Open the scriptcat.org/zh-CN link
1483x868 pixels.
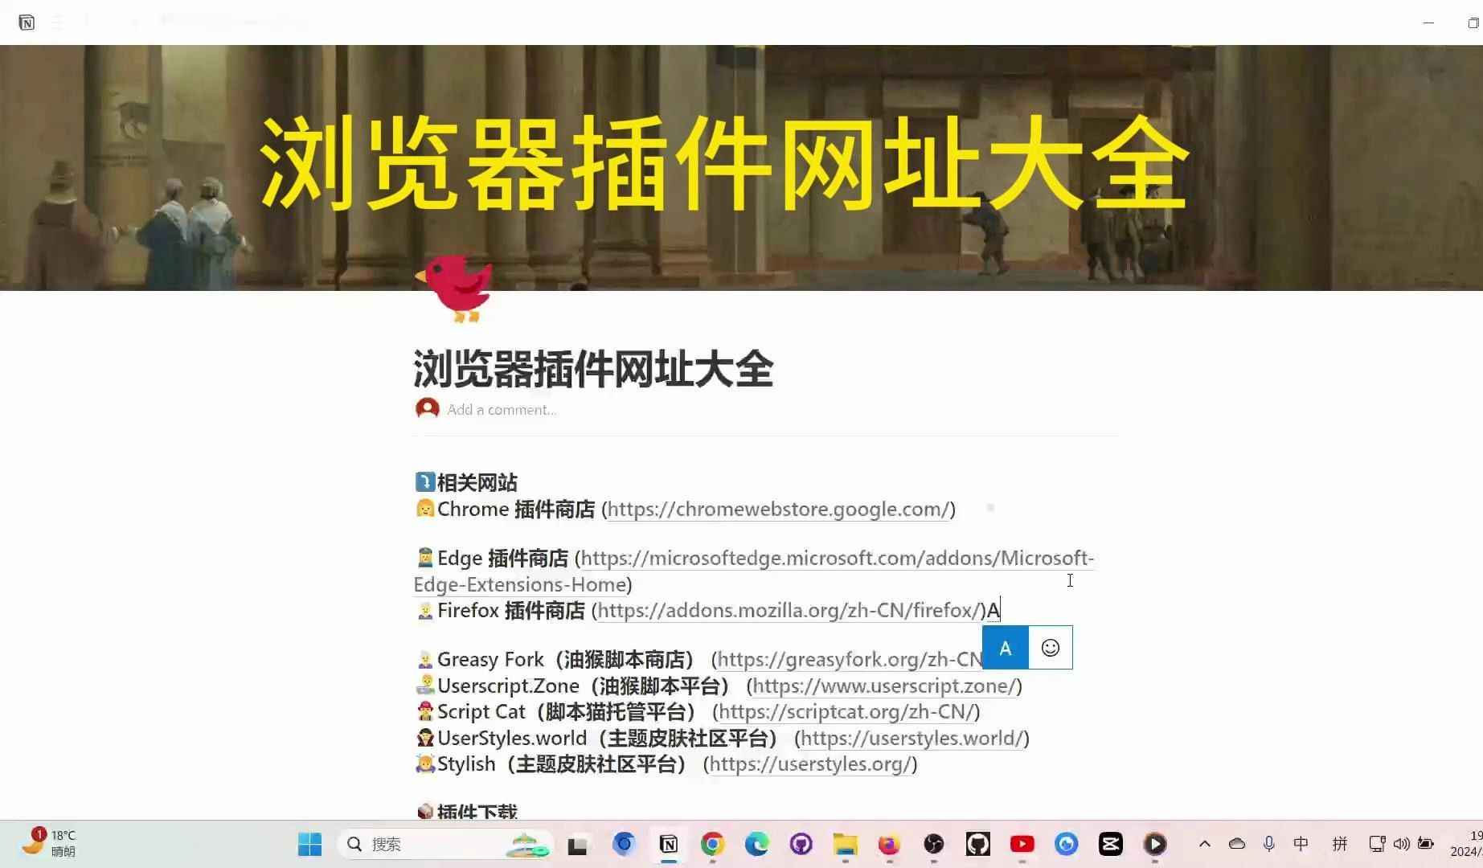click(846, 711)
